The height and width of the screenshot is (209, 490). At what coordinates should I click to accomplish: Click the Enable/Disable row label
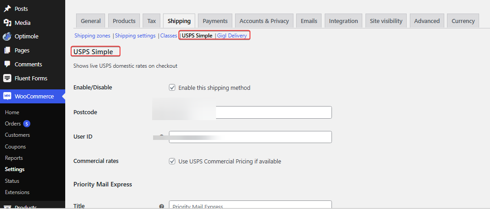[x=92, y=87]
